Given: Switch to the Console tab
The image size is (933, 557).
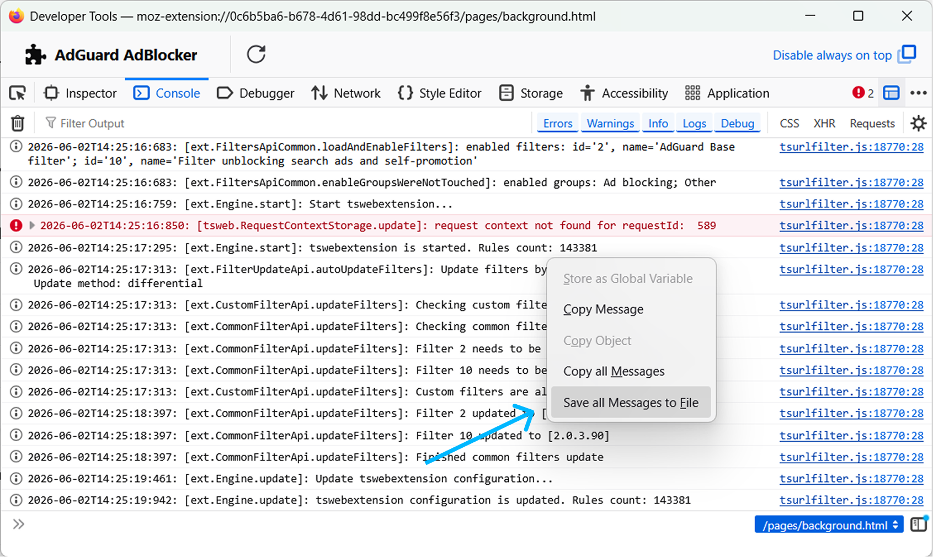Looking at the screenshot, I should 167,93.
